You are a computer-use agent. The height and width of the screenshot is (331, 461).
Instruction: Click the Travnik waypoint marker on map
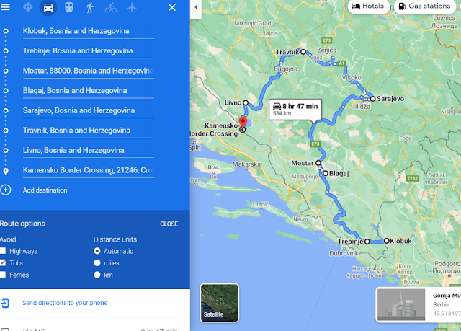click(x=303, y=52)
